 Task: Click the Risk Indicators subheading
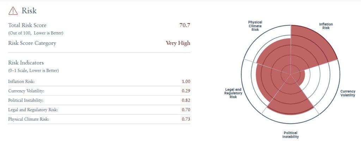point(26,63)
